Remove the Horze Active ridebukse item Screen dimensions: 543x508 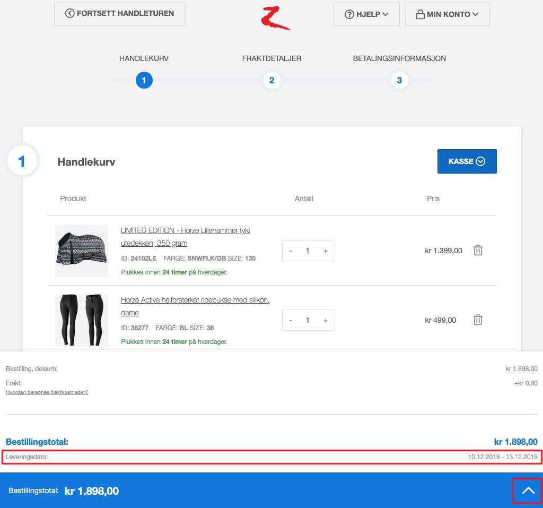(478, 320)
